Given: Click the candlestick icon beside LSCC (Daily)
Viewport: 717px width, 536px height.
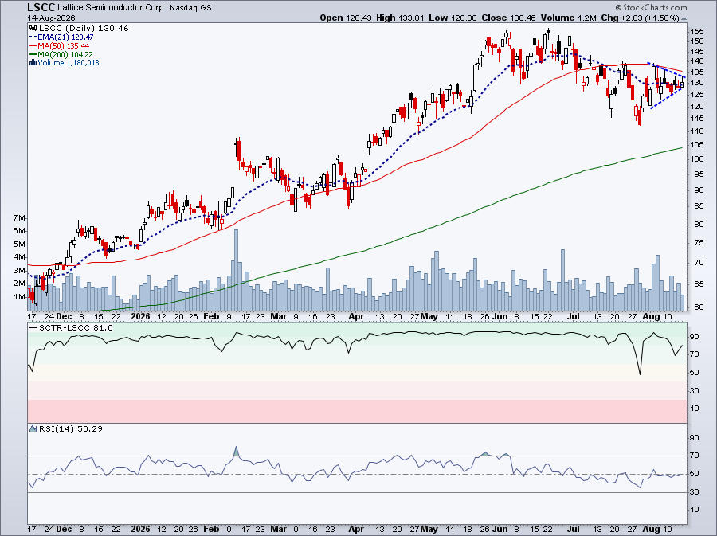Looking at the screenshot, I should pyautogui.click(x=33, y=29).
